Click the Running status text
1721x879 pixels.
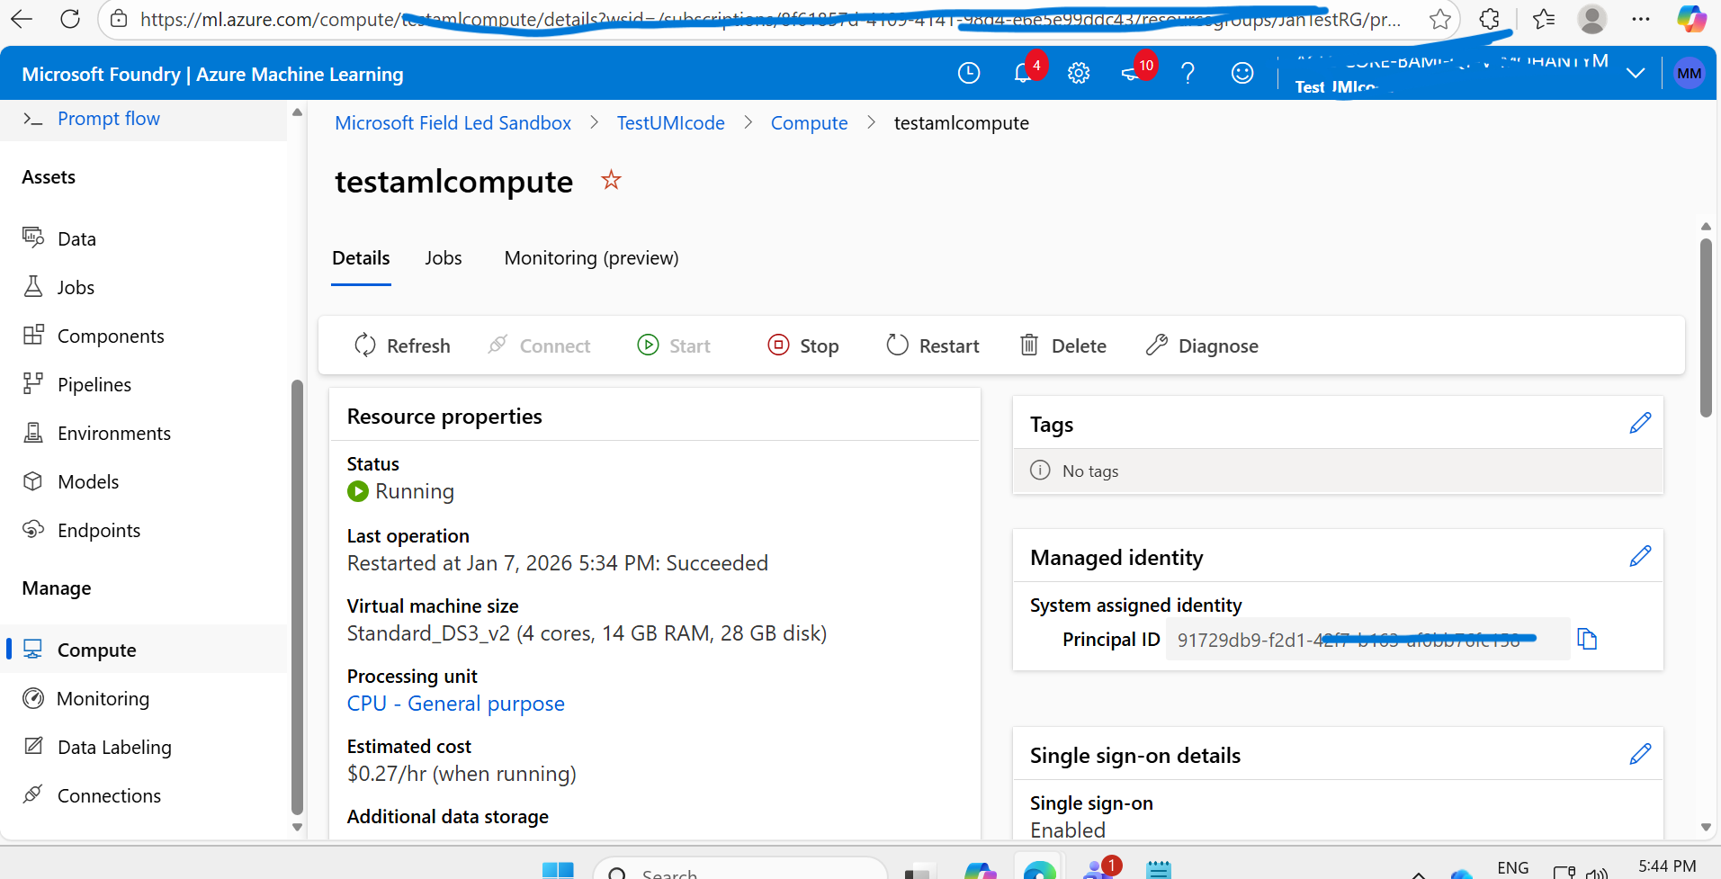click(415, 491)
